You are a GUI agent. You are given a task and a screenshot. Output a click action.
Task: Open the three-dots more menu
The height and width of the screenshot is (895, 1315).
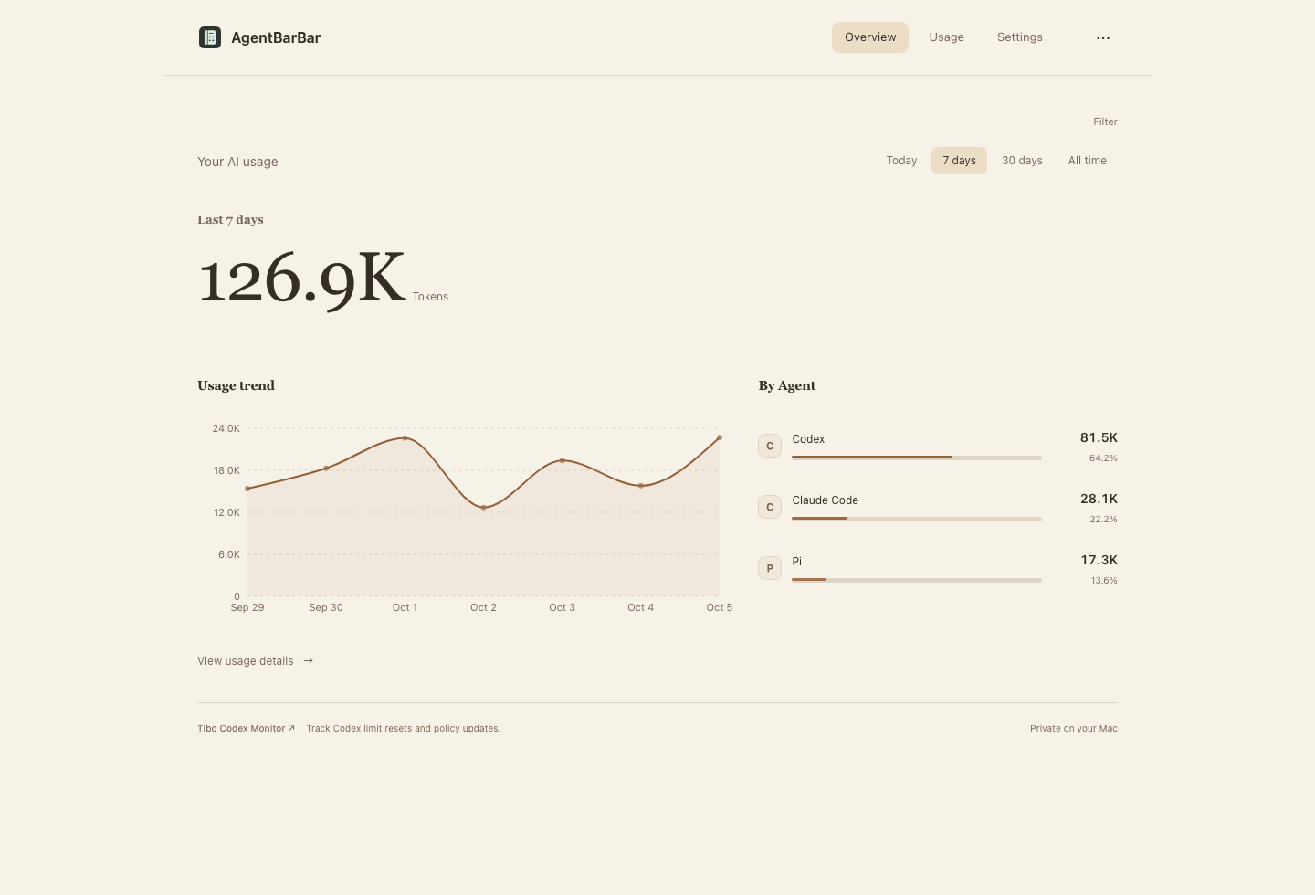[1103, 37]
